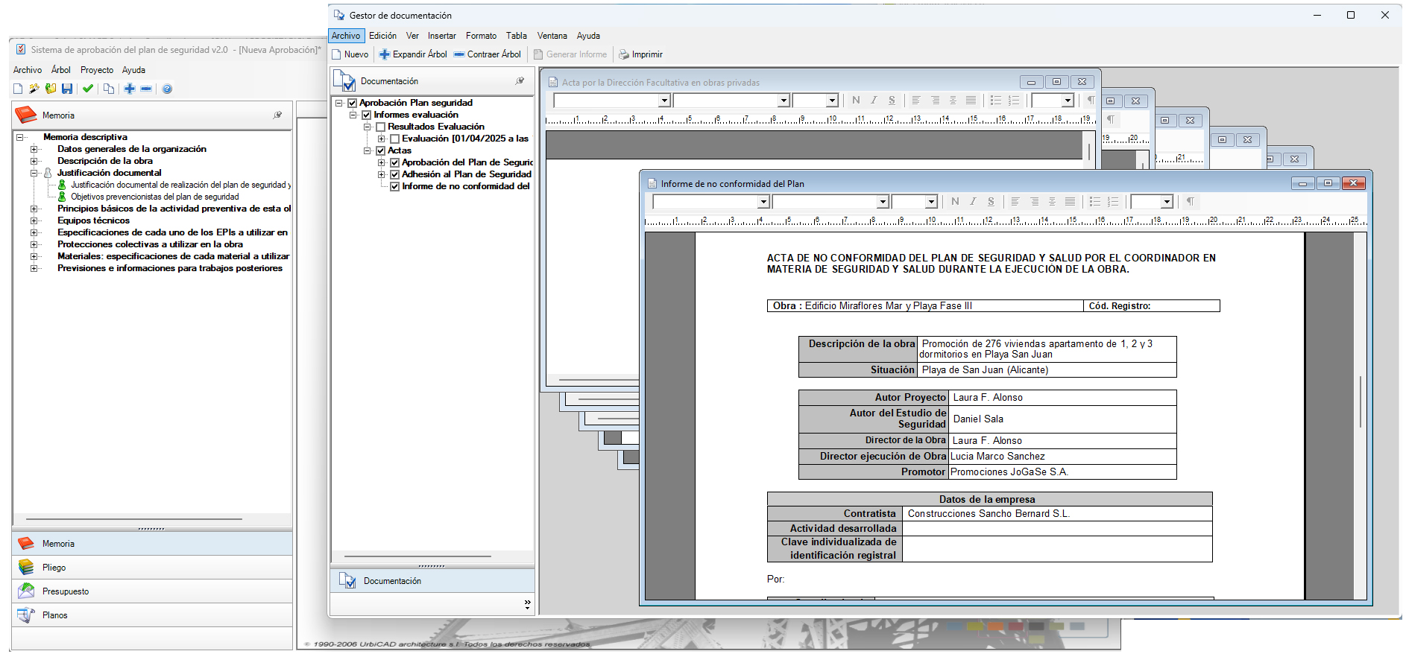This screenshot has height=654, width=1406.
Task: Open Árbol menu in Sistema de aprobación window
Action: (x=61, y=70)
